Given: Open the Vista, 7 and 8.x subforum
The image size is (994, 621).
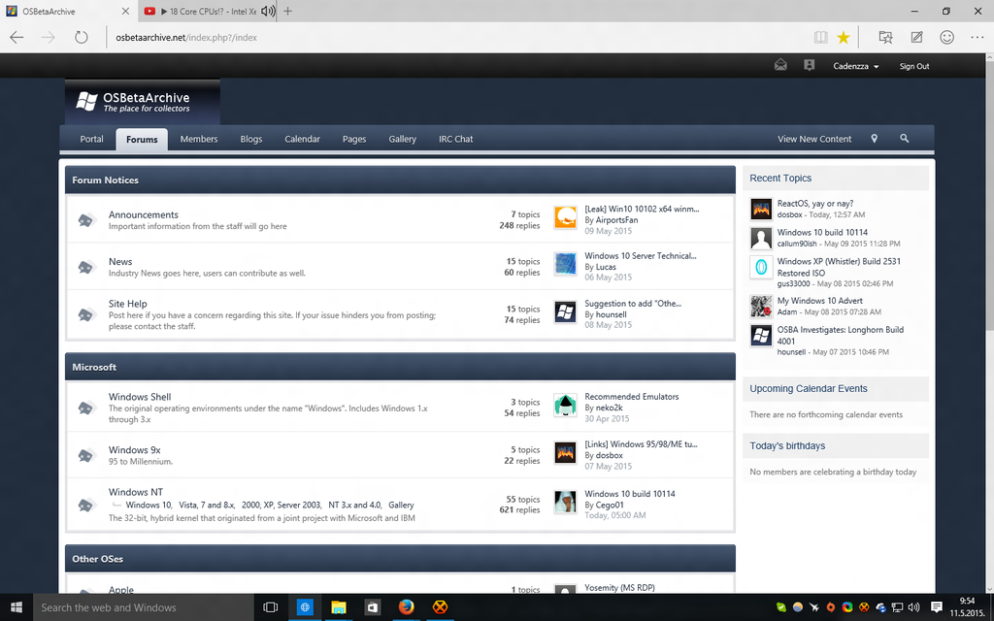Looking at the screenshot, I should pos(208,505).
